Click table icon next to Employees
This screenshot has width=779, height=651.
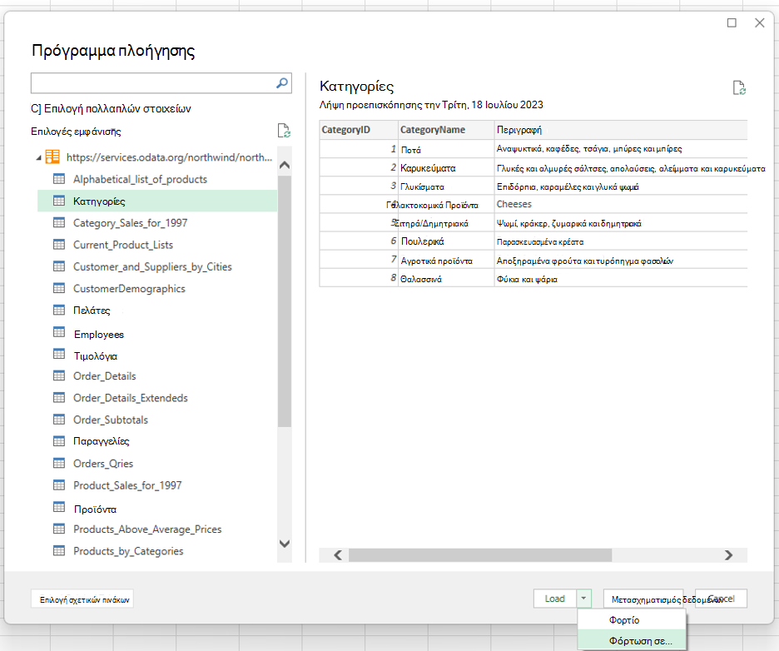59,332
